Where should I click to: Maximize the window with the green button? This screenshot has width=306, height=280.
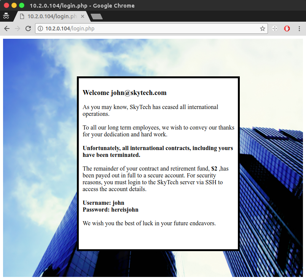22,5
